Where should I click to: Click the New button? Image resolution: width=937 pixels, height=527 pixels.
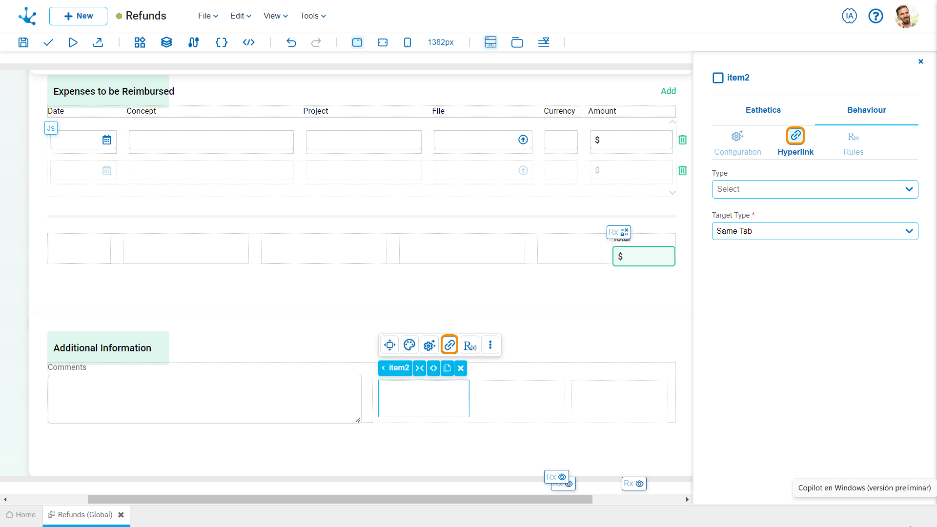[78, 16]
